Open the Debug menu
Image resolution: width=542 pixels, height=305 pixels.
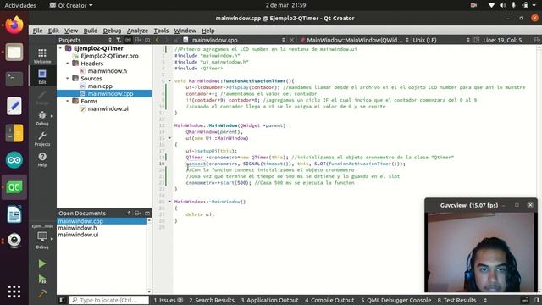[112, 30]
